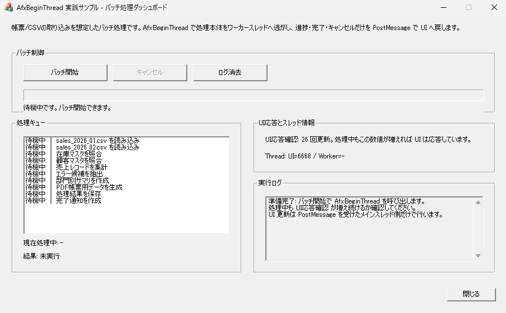
Task: Click the application icon in the title bar
Action: pyautogui.click(x=8, y=7)
